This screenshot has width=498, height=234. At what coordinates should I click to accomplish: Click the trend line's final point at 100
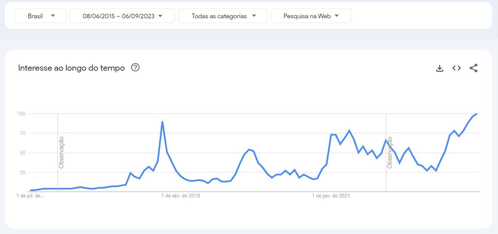pyautogui.click(x=476, y=114)
